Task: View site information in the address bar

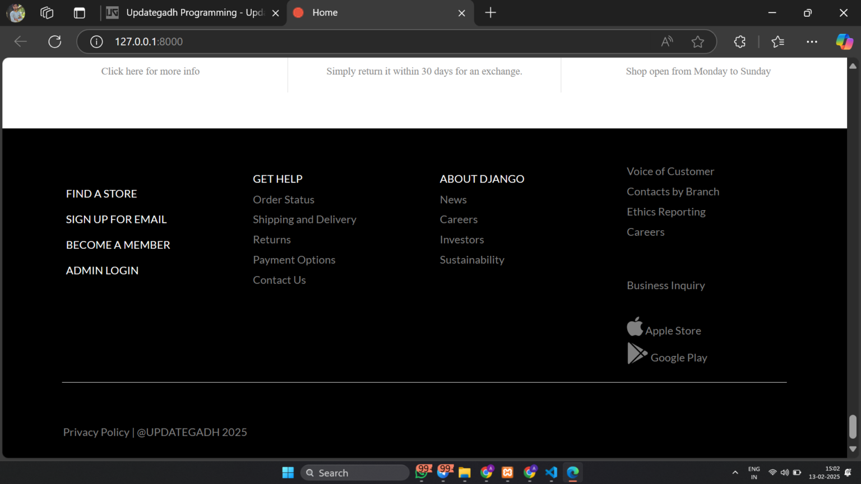Action: tap(96, 41)
